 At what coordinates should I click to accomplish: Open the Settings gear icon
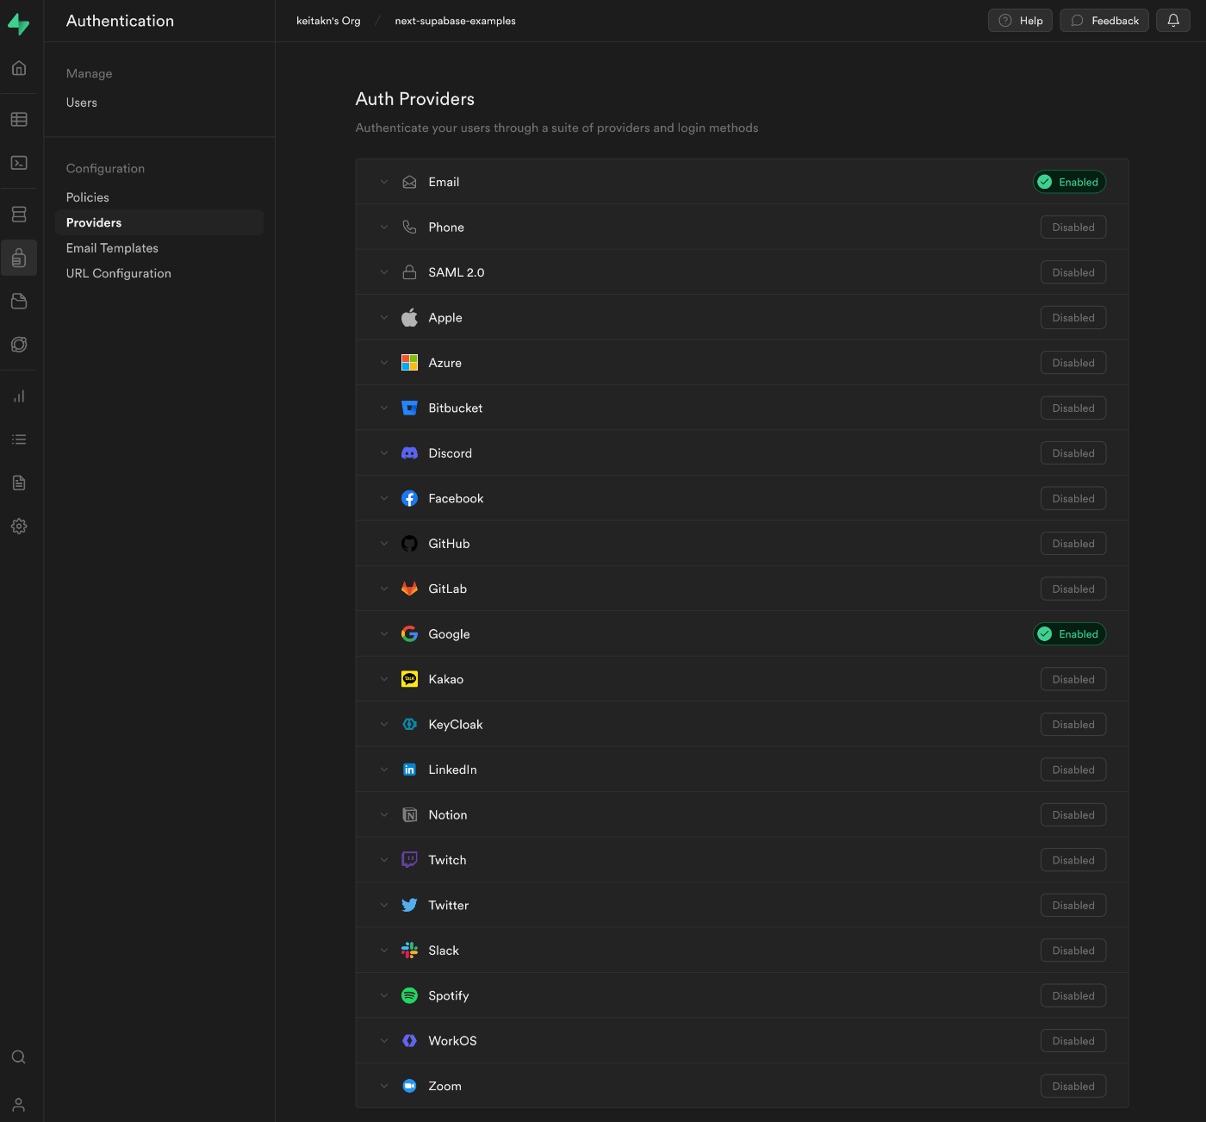[x=19, y=526]
